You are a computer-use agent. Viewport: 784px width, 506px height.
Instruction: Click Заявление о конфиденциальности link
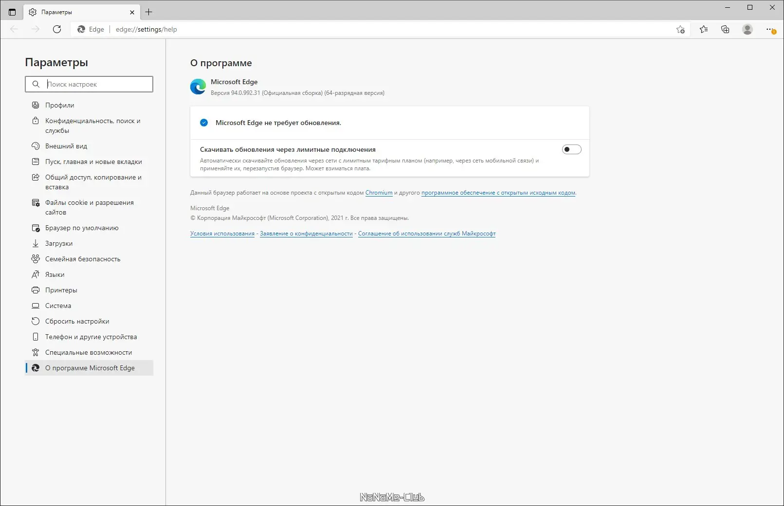pyautogui.click(x=306, y=234)
